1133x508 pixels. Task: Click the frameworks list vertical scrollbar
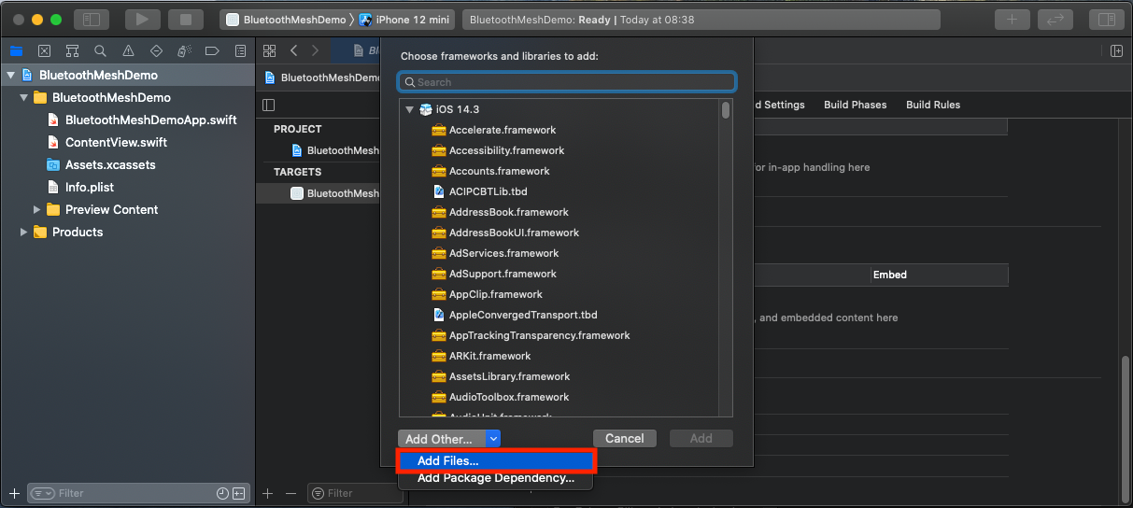(x=726, y=111)
